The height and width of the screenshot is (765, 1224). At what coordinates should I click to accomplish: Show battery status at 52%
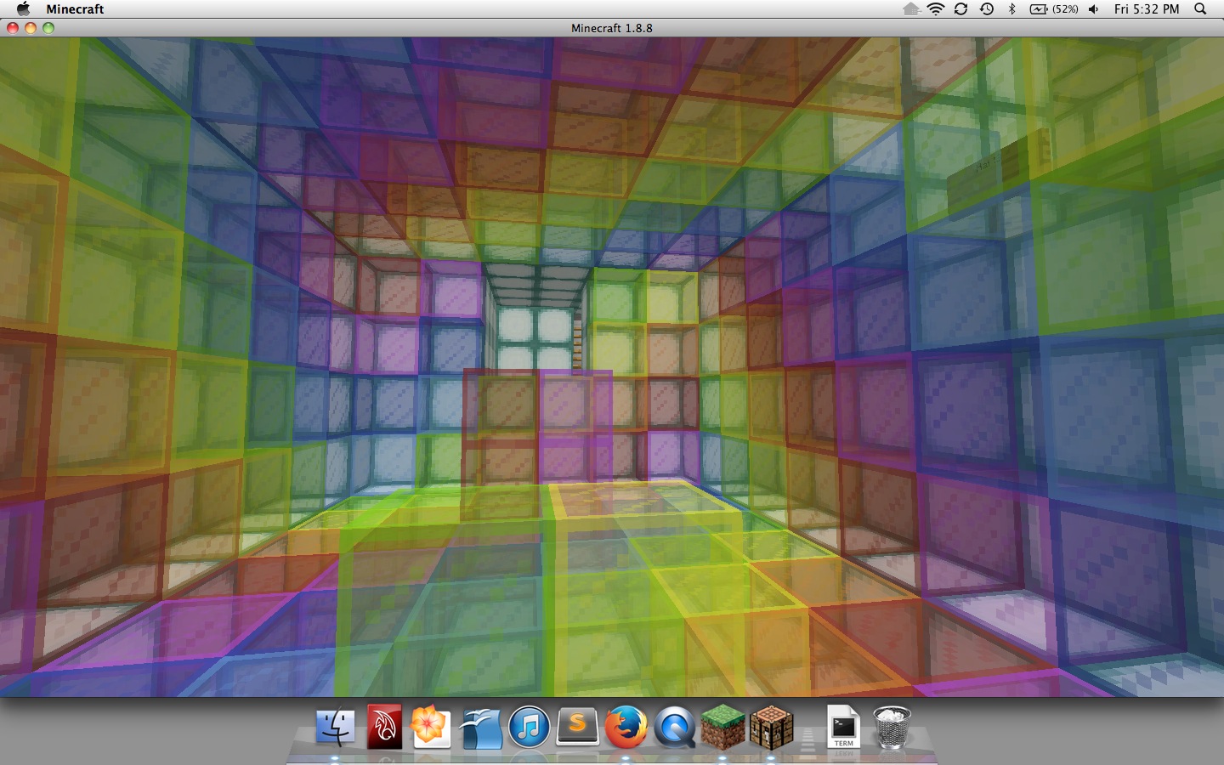1054,9
